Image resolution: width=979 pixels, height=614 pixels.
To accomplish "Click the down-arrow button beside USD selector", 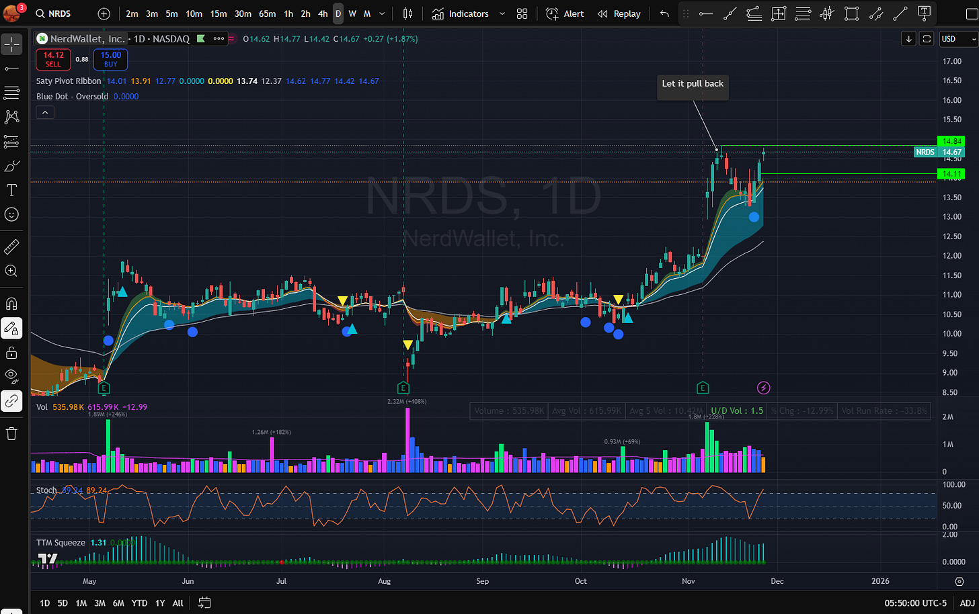I will (x=908, y=39).
